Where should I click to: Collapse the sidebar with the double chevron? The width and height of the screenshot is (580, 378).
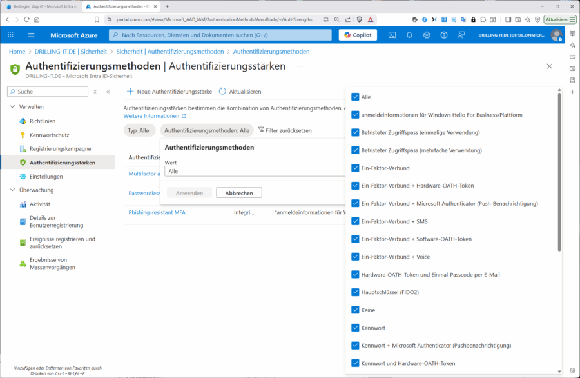[x=108, y=92]
